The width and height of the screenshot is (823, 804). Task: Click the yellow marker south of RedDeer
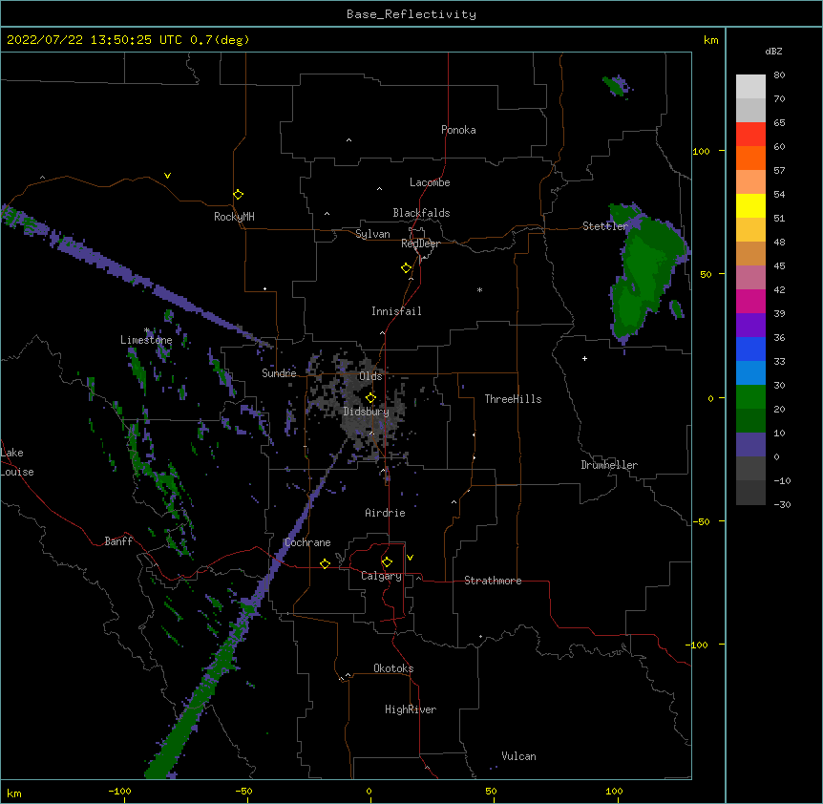[x=406, y=268]
